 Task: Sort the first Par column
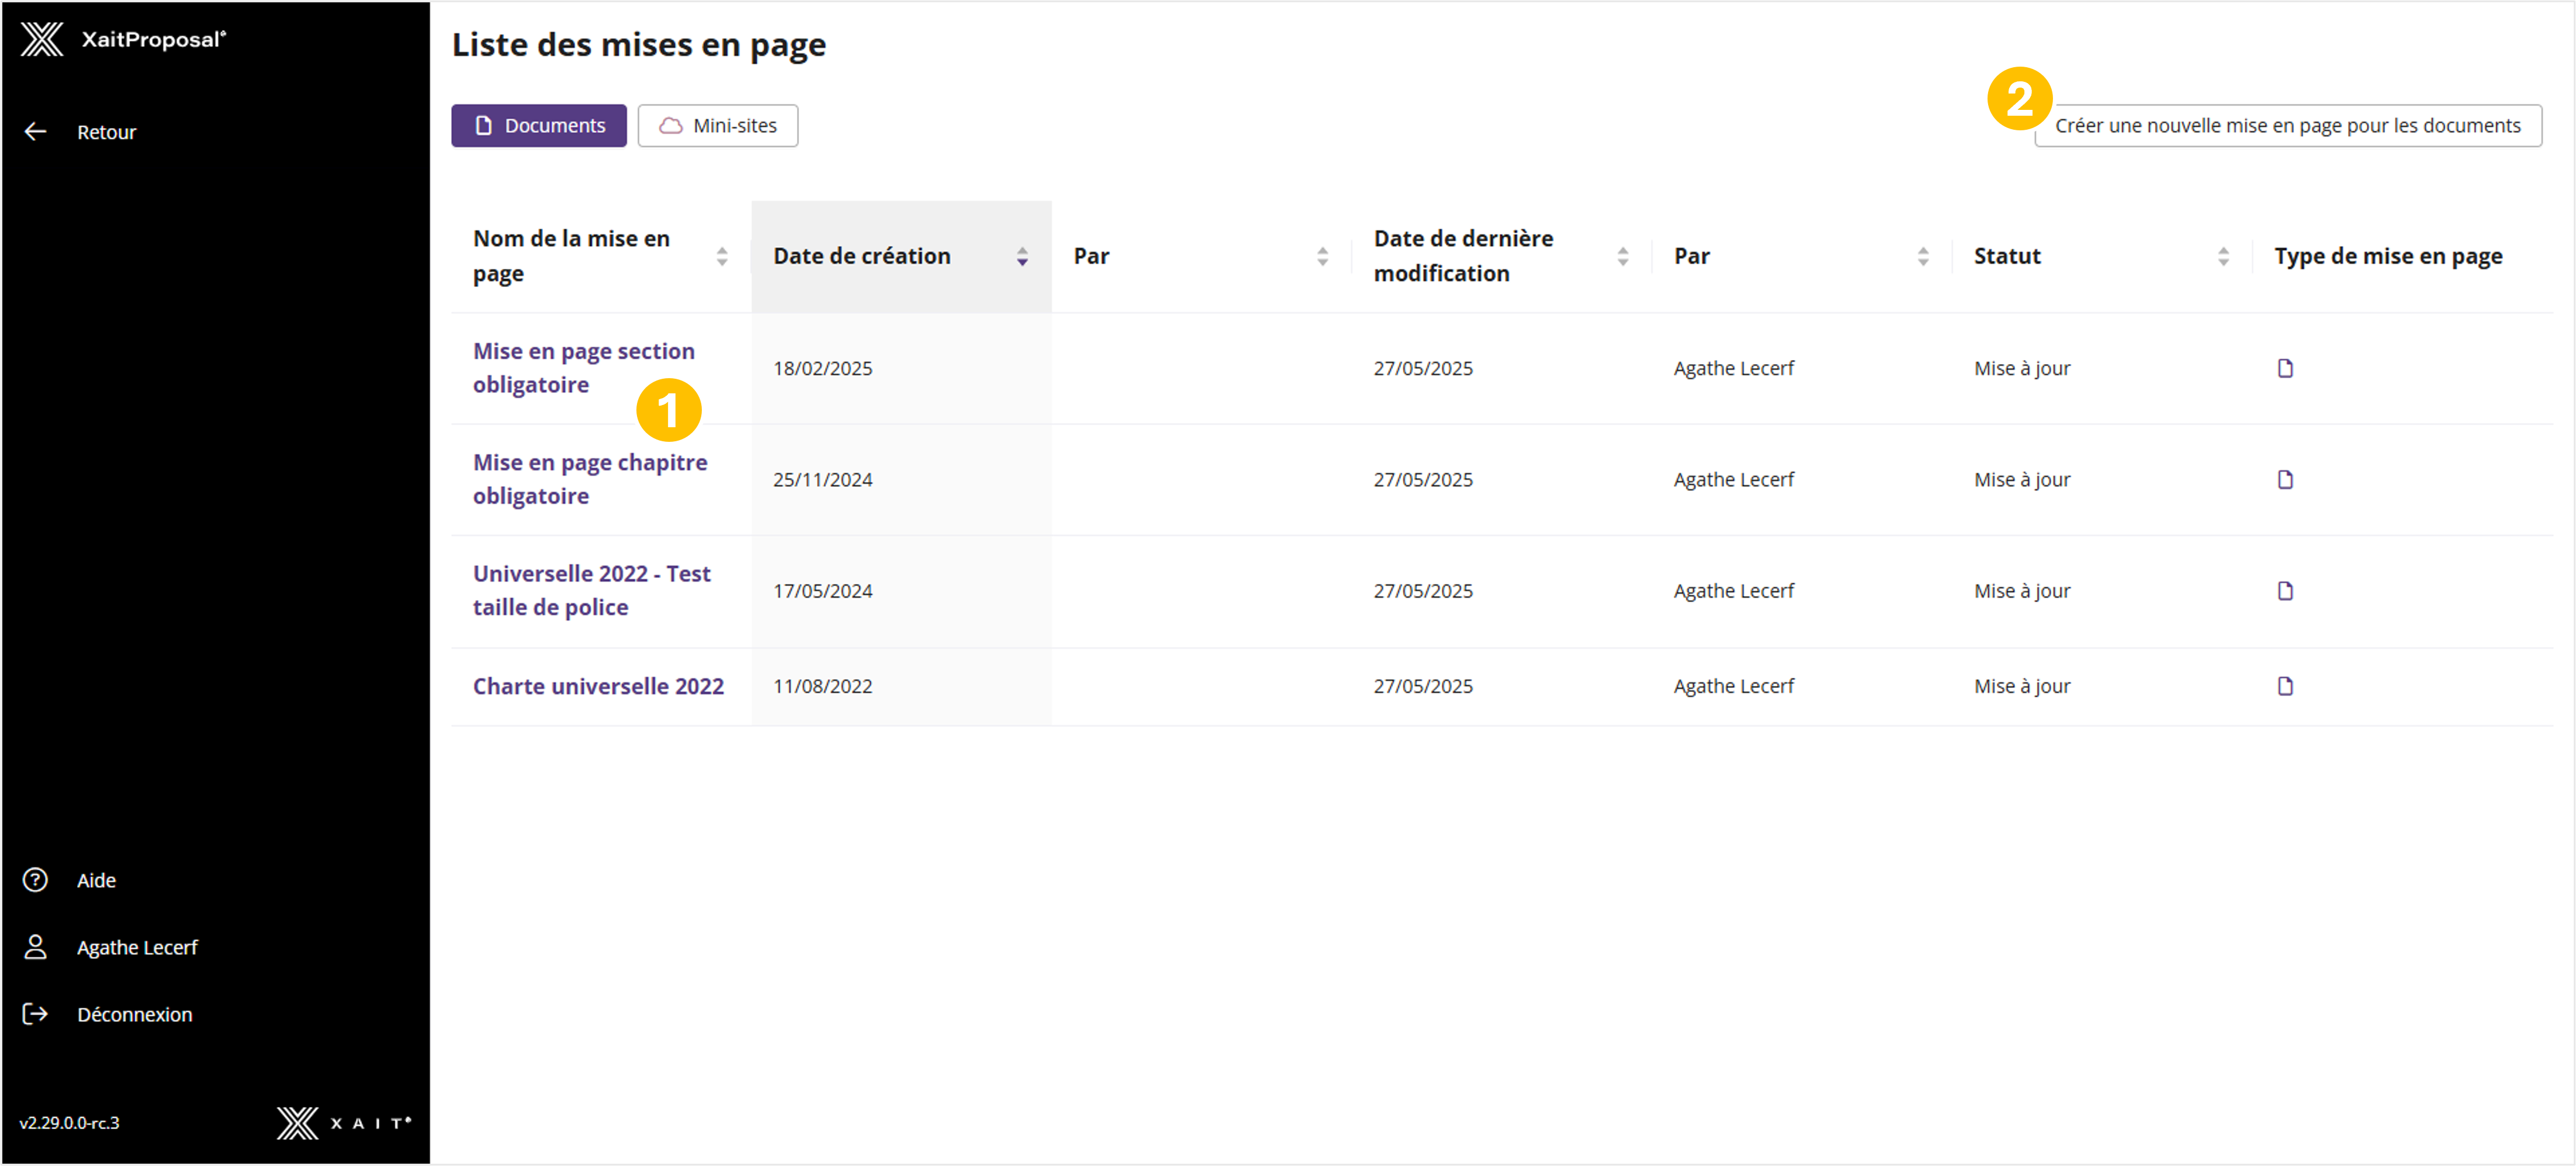pos(1322,256)
